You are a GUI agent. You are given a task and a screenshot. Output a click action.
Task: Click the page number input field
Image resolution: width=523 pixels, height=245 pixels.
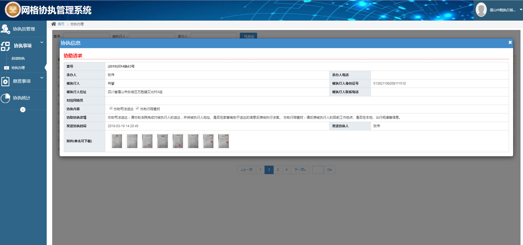318,170
